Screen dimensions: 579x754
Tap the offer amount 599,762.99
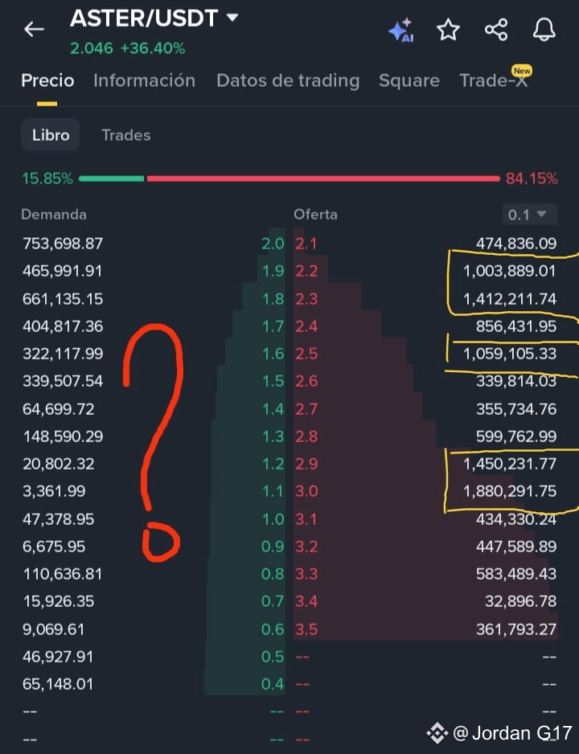tap(516, 436)
